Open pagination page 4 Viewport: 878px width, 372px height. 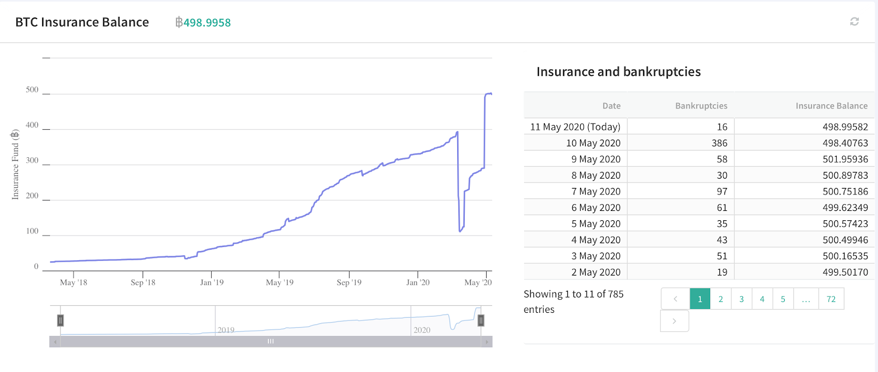tap(762, 299)
